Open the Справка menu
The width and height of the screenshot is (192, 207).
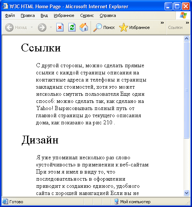[x=108, y=15]
